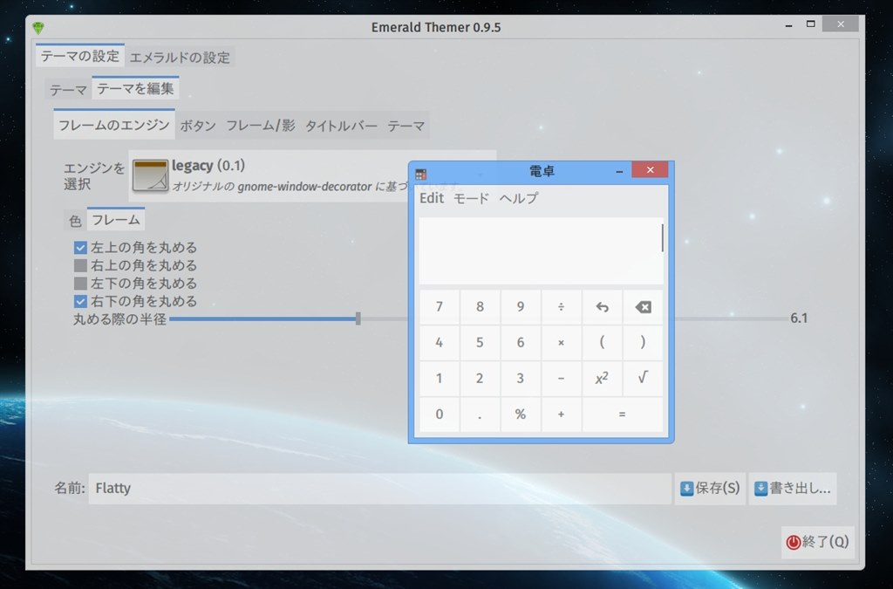This screenshot has width=893, height=589.
Task: Click the calculator display scrollbar
Action: 662,238
